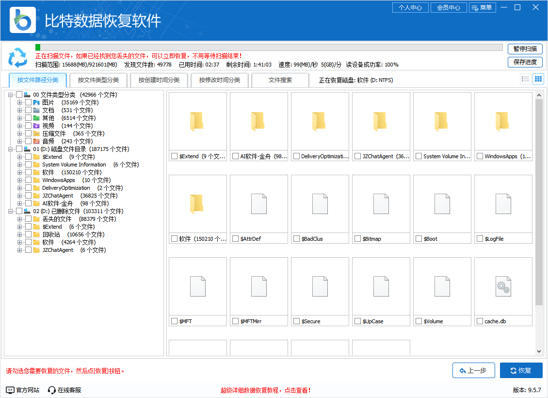Click drive icon of 01 (D:) 磁盘文件目录
548x398 pixels.
coord(27,149)
